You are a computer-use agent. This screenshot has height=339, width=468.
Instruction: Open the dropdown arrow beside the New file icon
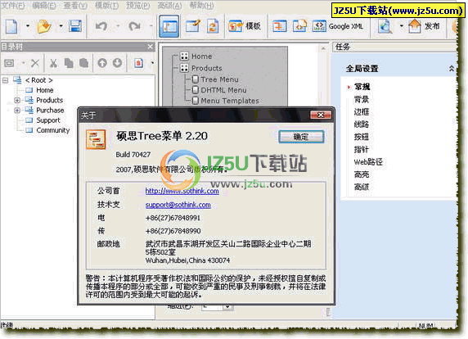click(28, 26)
